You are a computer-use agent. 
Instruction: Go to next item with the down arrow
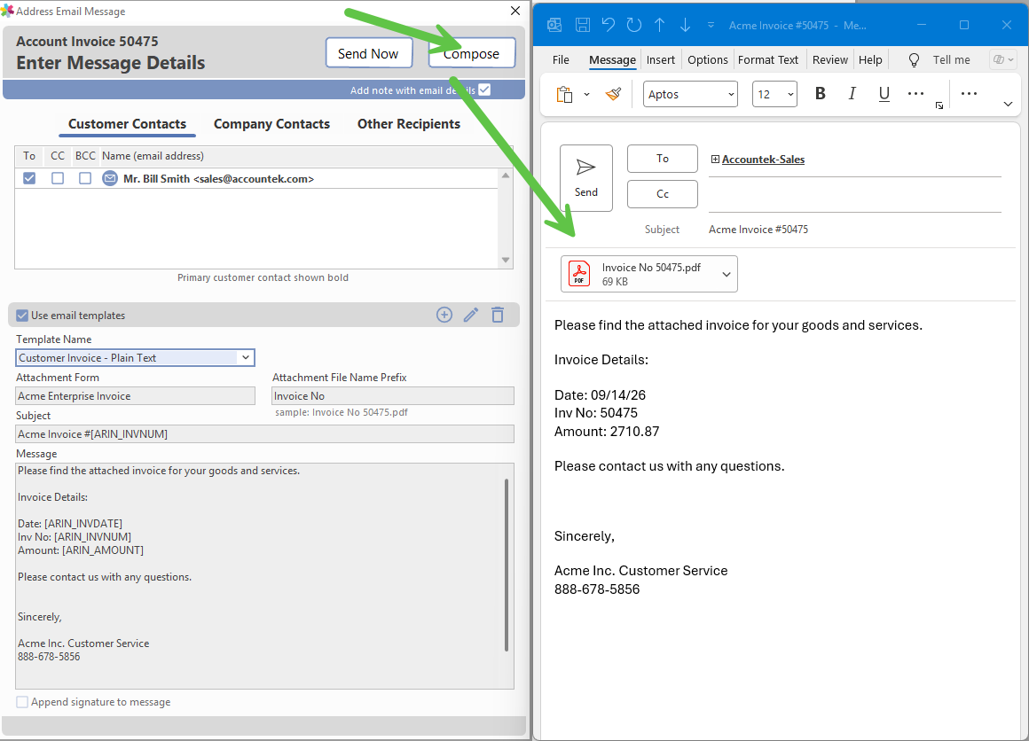point(685,25)
